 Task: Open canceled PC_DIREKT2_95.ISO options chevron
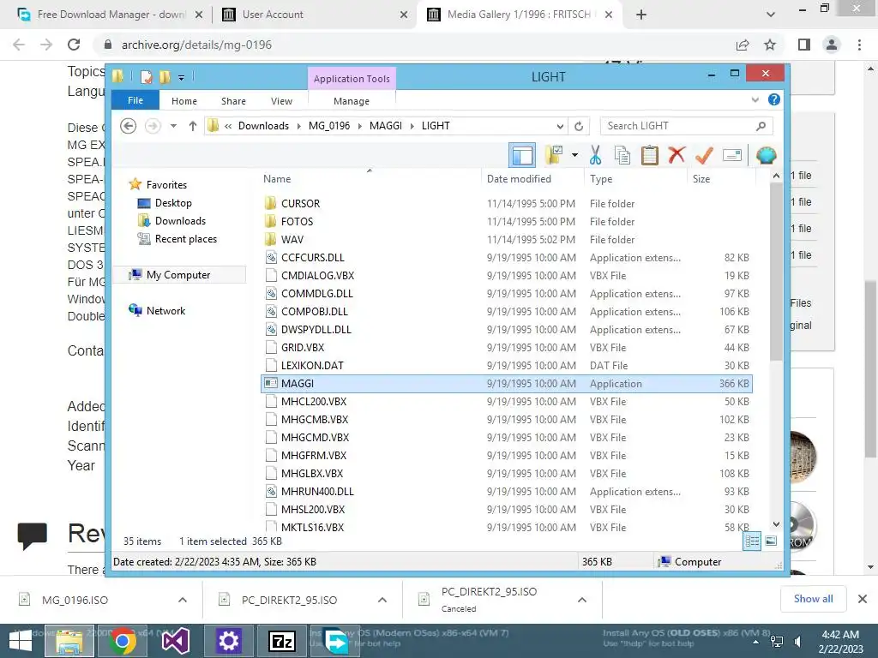pyautogui.click(x=582, y=600)
